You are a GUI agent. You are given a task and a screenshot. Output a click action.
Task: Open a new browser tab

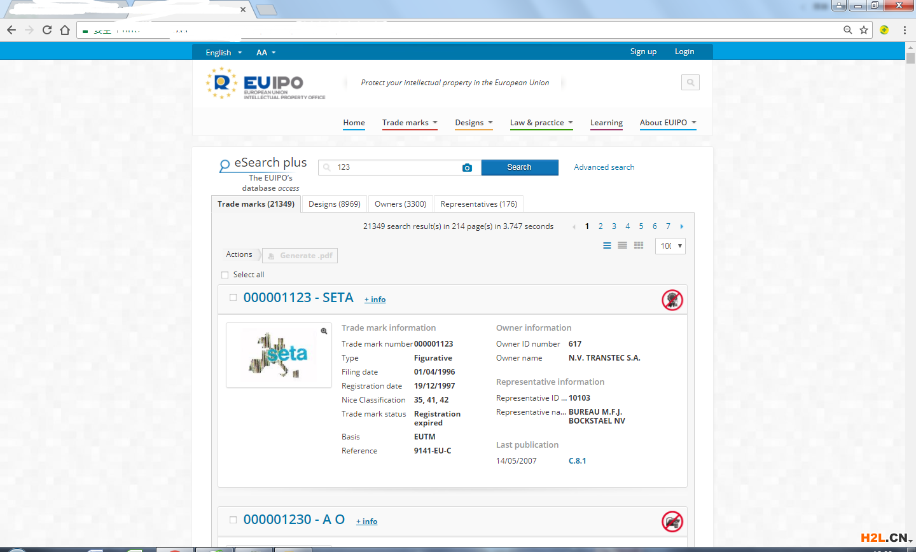click(266, 10)
